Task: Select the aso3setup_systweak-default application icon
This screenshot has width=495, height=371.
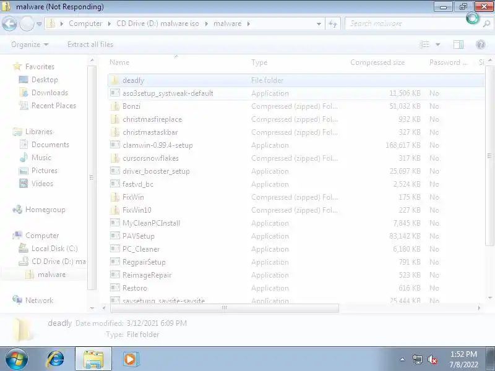Action: coord(114,93)
